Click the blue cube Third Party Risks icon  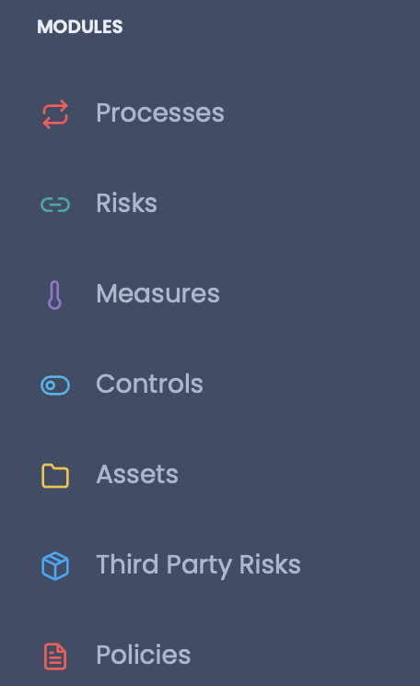[55, 566]
